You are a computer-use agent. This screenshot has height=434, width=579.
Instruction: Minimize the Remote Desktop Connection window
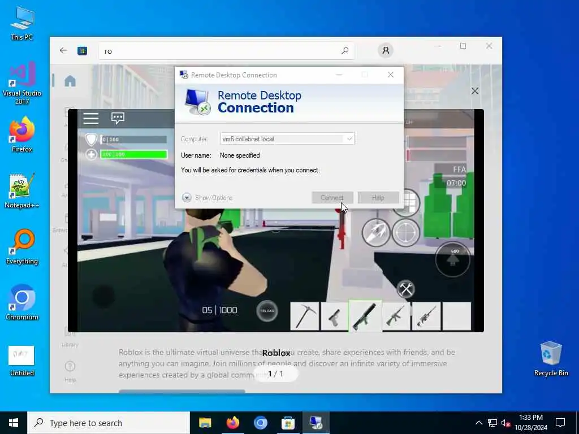tap(339, 75)
